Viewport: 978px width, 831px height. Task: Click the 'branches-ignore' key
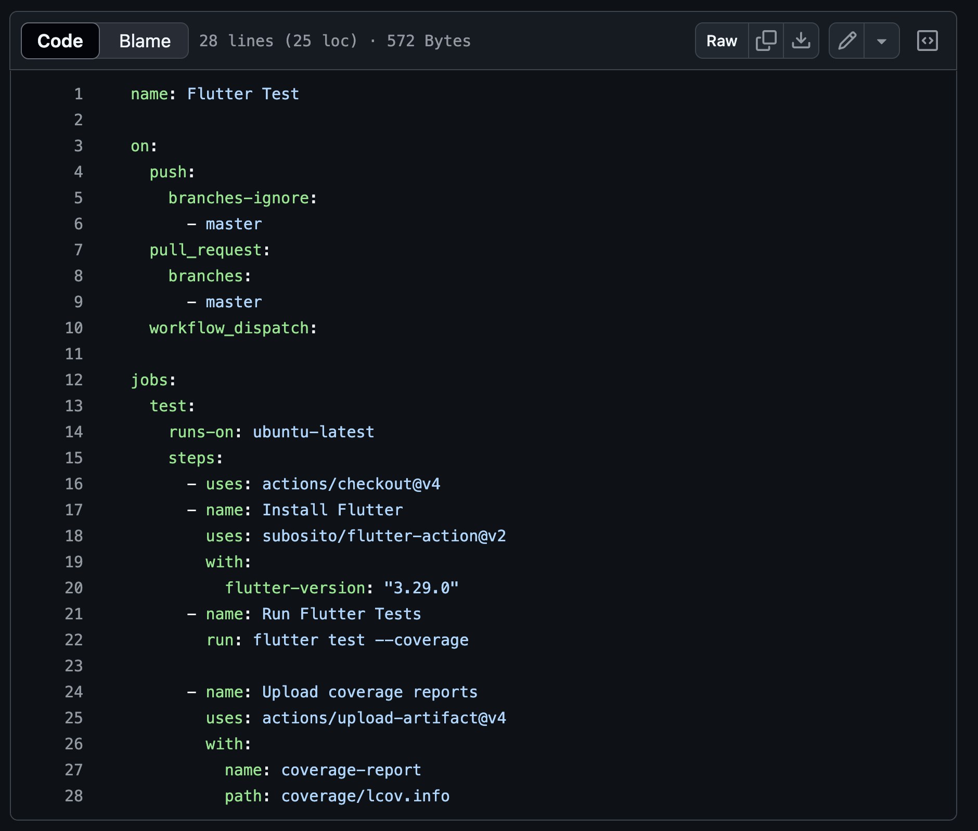click(x=239, y=198)
